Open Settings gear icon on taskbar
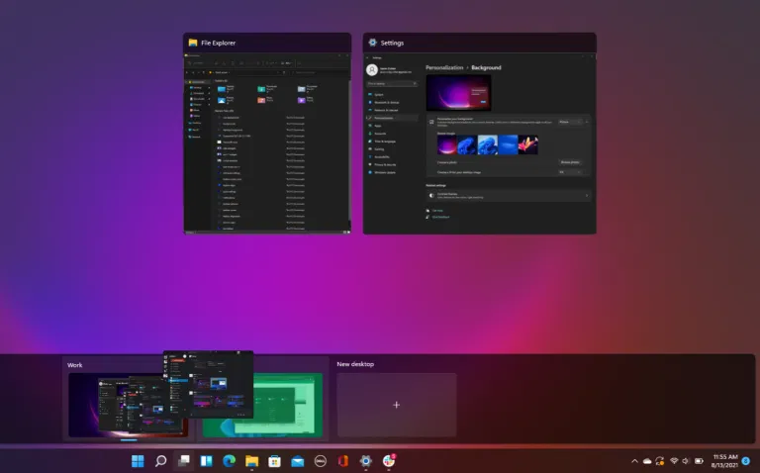The height and width of the screenshot is (473, 760). (x=366, y=461)
